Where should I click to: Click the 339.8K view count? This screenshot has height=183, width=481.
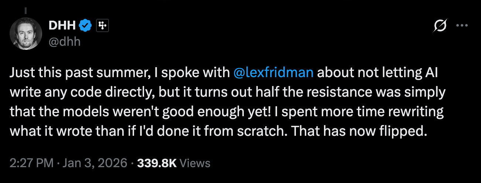pyautogui.click(x=157, y=163)
